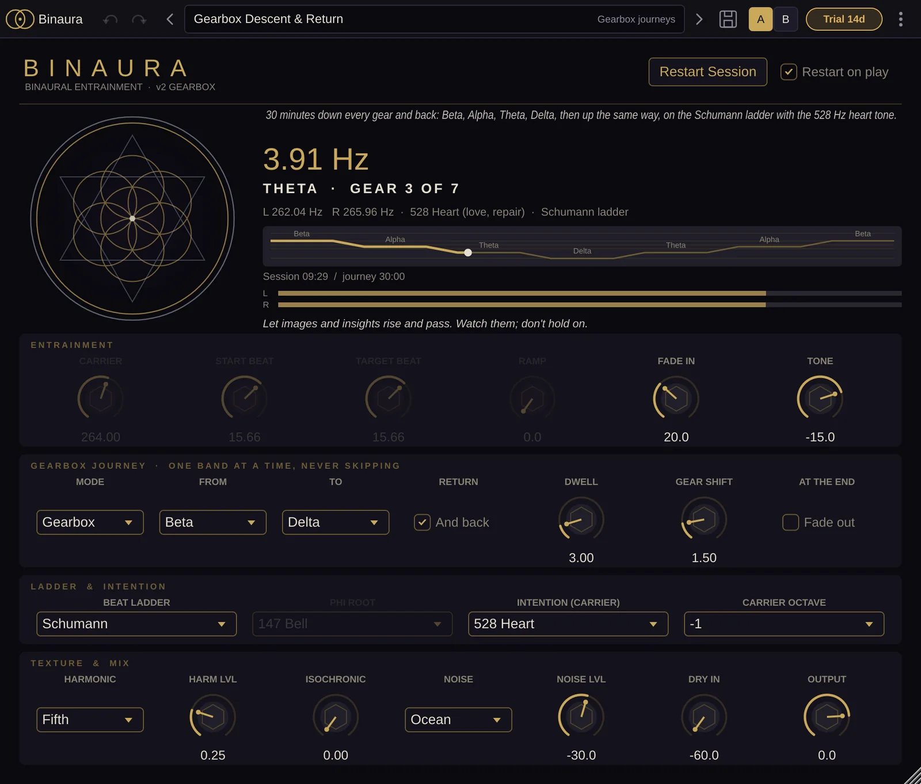Viewport: 921px width, 784px height.
Task: Click the Fade In knob
Action: (x=676, y=398)
